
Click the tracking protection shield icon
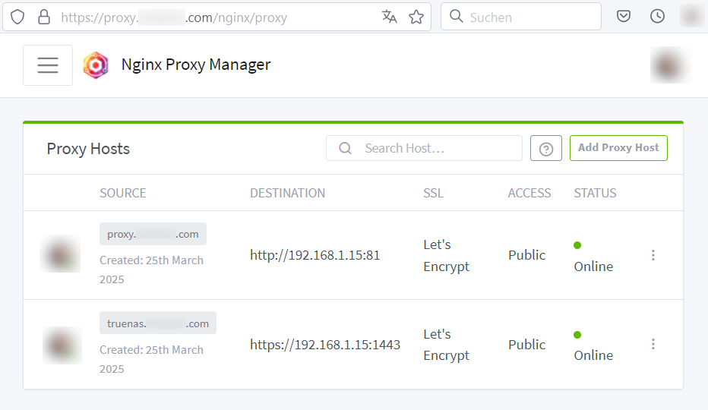(17, 17)
